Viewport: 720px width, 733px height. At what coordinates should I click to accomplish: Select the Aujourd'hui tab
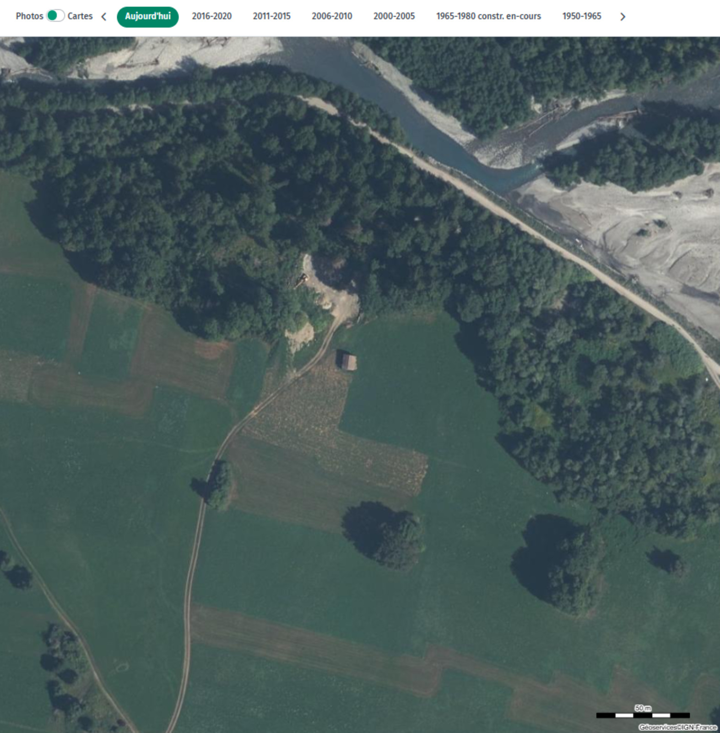[x=147, y=16]
